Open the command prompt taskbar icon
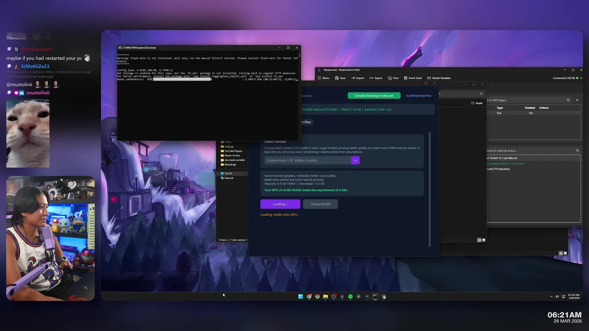 tap(375, 297)
